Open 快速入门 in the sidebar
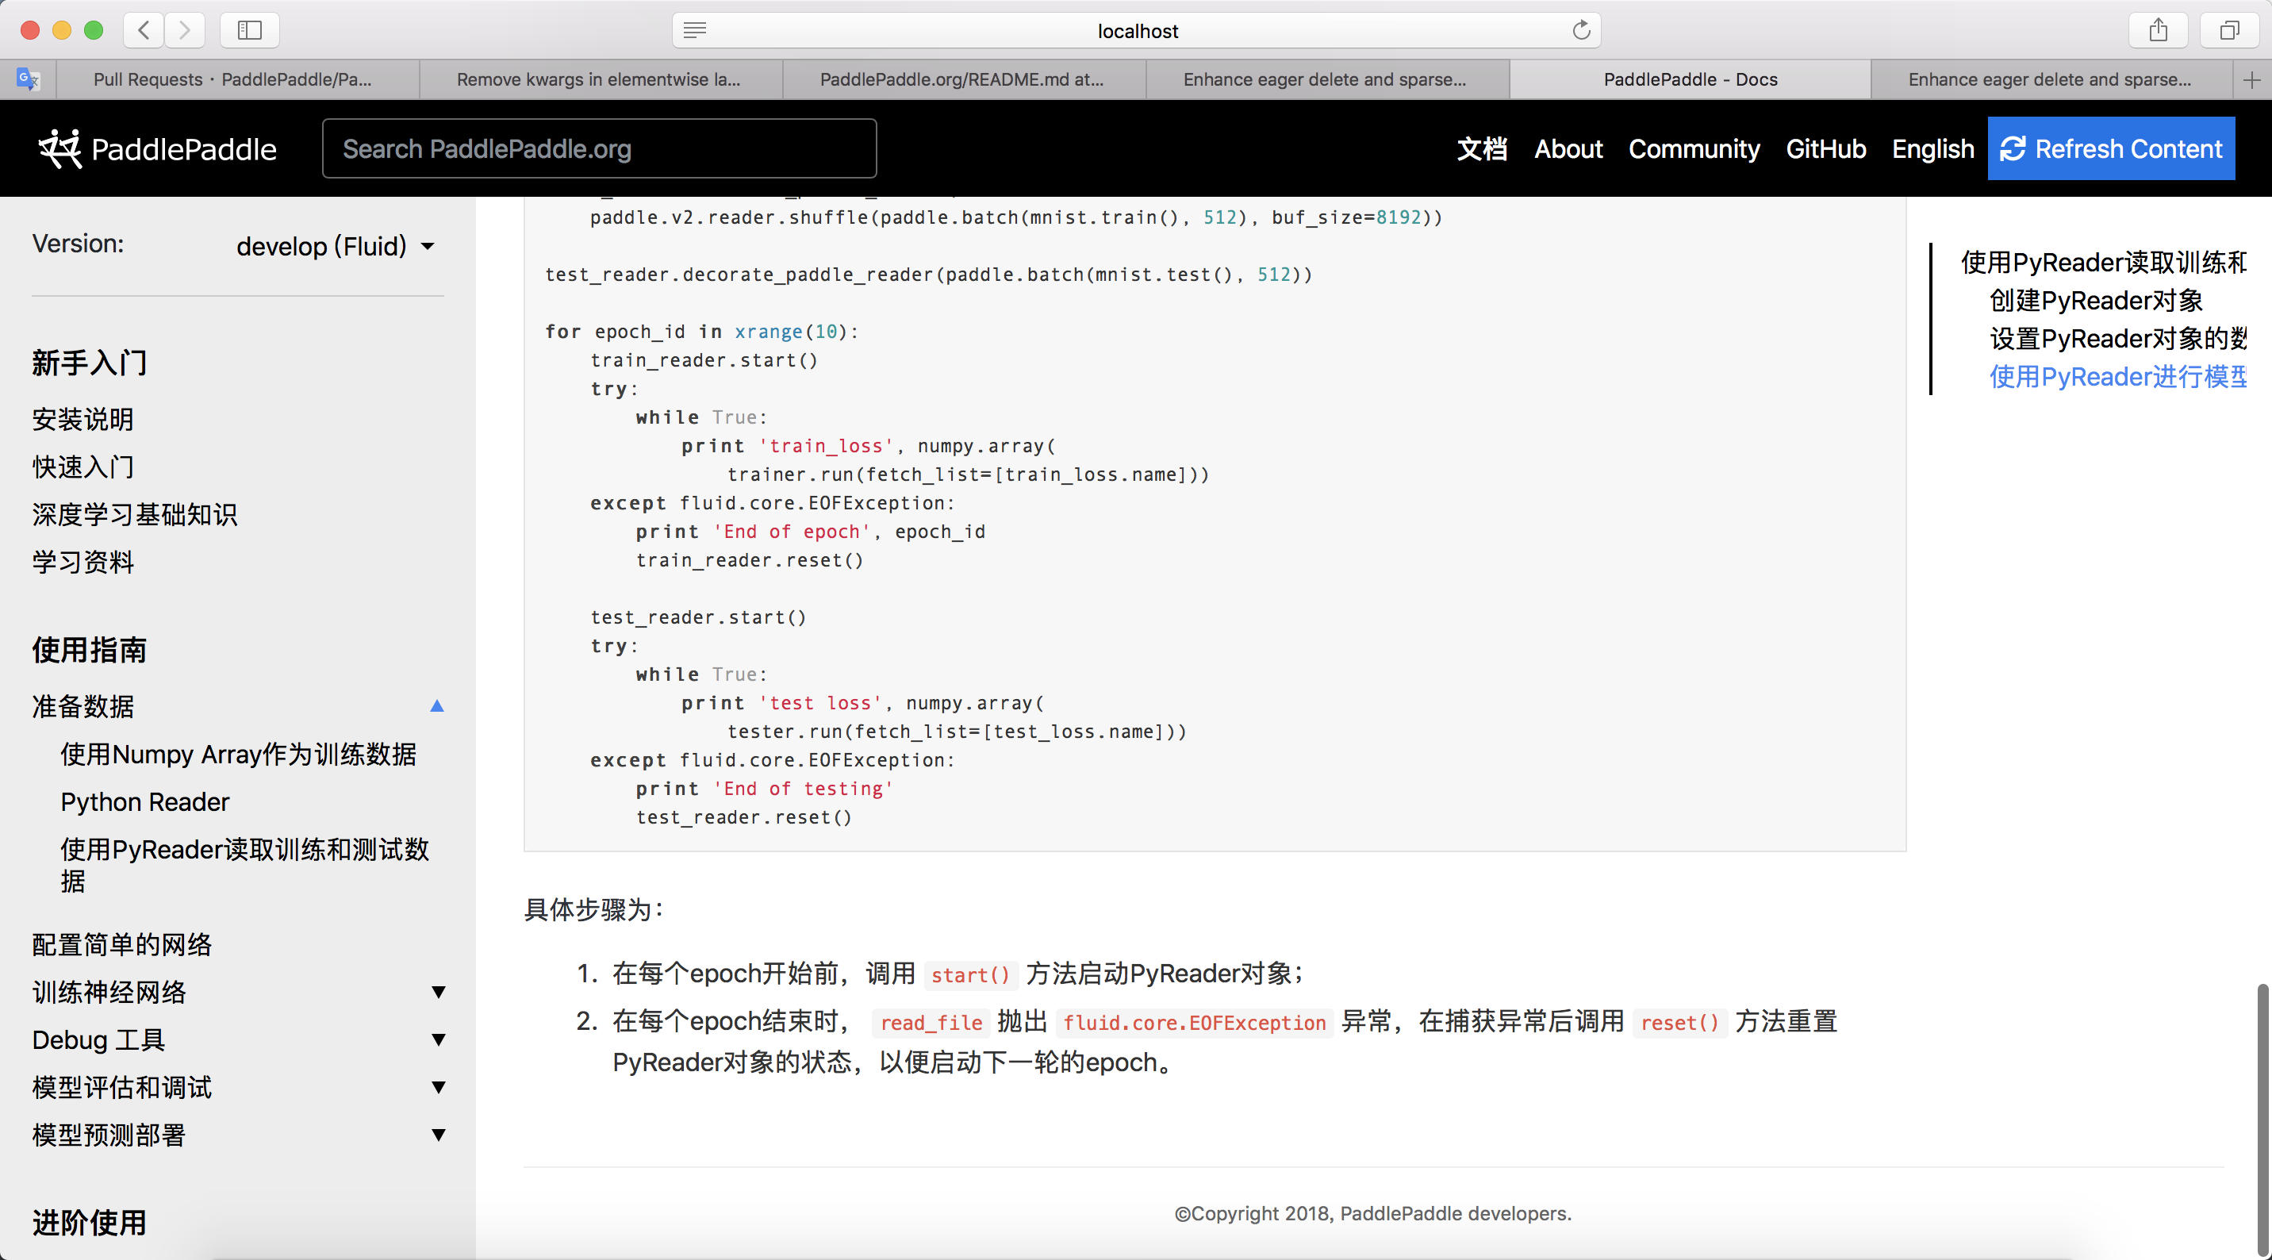 coord(83,467)
